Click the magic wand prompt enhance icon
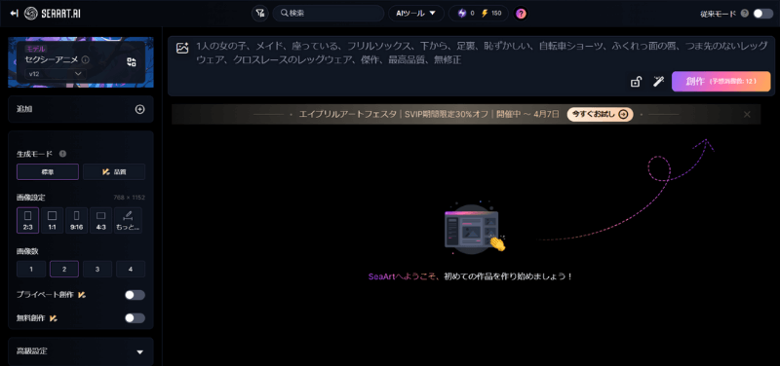 pos(659,82)
